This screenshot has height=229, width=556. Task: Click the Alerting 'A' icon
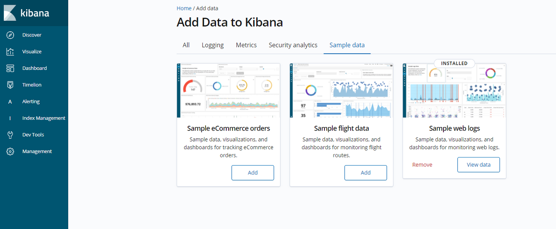(x=10, y=101)
